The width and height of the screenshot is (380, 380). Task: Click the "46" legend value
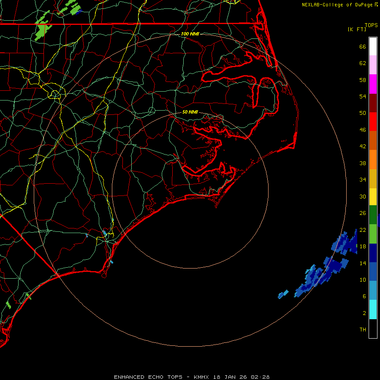pyautogui.click(x=363, y=130)
